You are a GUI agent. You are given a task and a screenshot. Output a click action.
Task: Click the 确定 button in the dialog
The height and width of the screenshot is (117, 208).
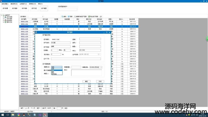[x=87, y=81]
